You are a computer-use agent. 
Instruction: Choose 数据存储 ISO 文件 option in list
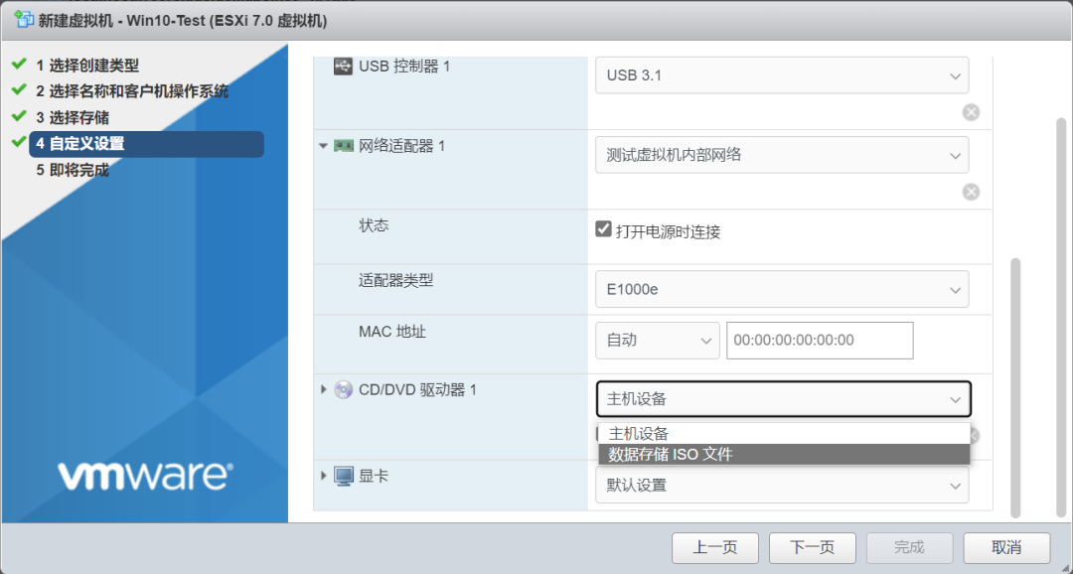coord(784,454)
